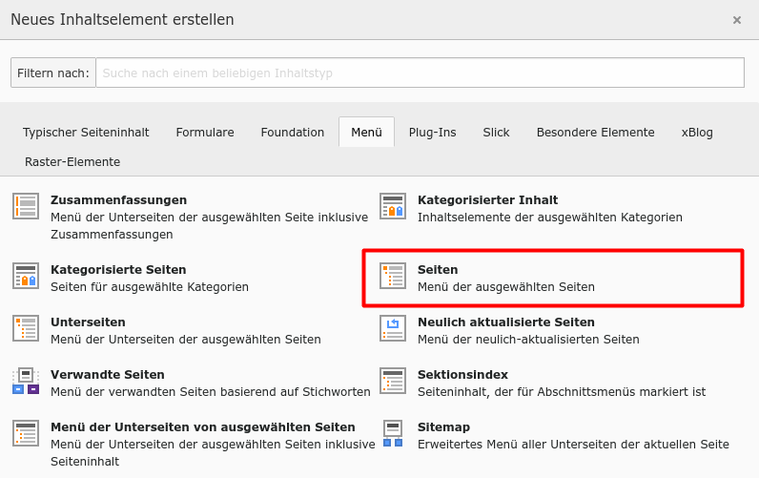The height and width of the screenshot is (478, 759).
Task: Open the Besondere Elemente tab
Action: 595,133
